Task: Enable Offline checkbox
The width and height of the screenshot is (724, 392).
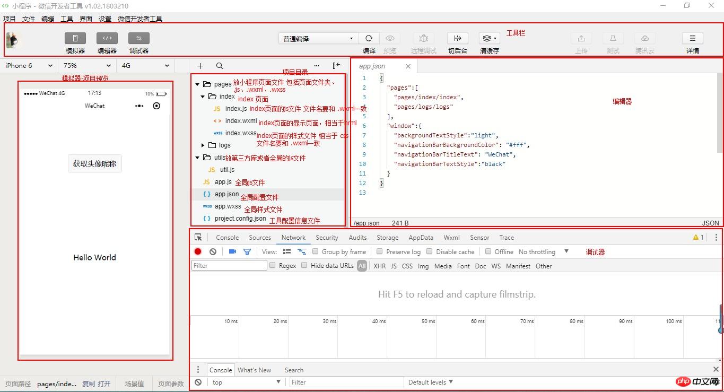Action: click(x=489, y=251)
